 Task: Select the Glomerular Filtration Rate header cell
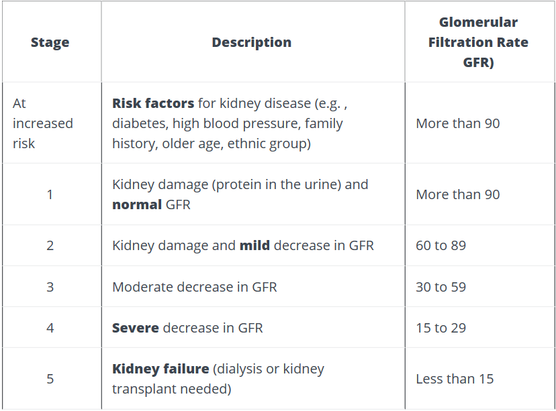coord(478,42)
